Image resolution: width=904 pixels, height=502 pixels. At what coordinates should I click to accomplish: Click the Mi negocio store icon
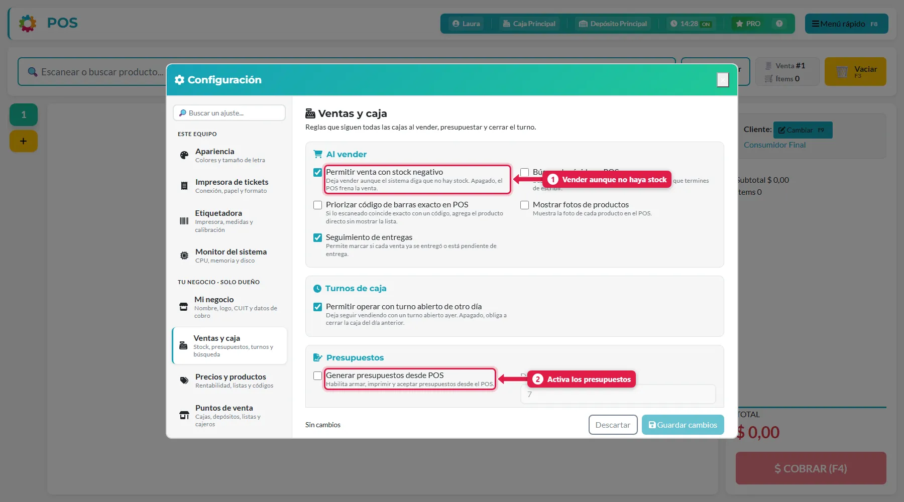(184, 307)
